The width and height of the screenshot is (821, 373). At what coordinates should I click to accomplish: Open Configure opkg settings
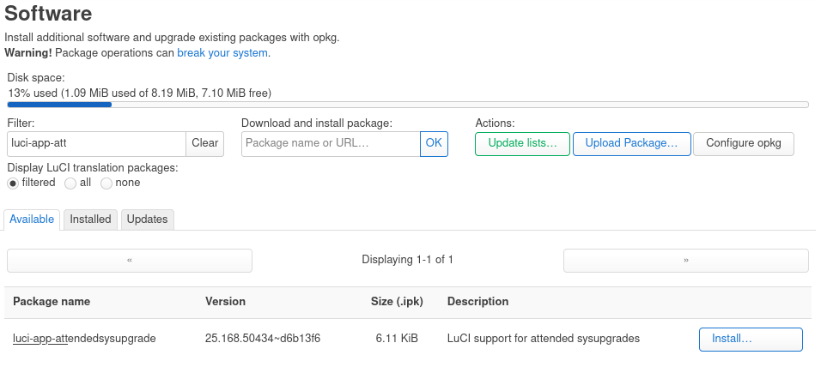pos(743,144)
